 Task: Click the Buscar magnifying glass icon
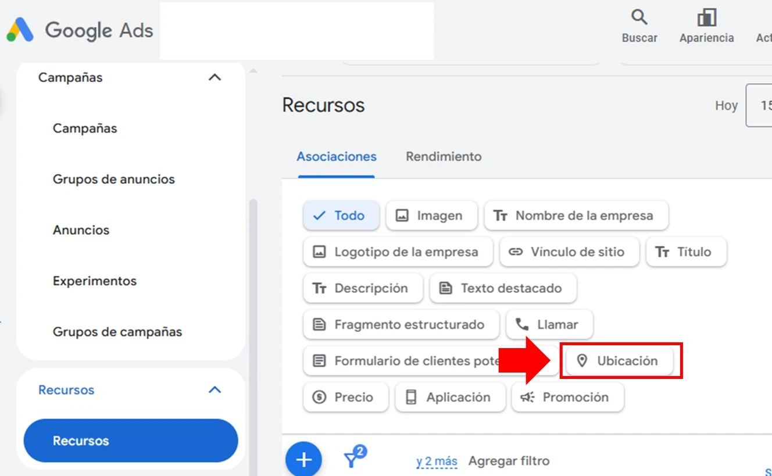pyautogui.click(x=639, y=18)
